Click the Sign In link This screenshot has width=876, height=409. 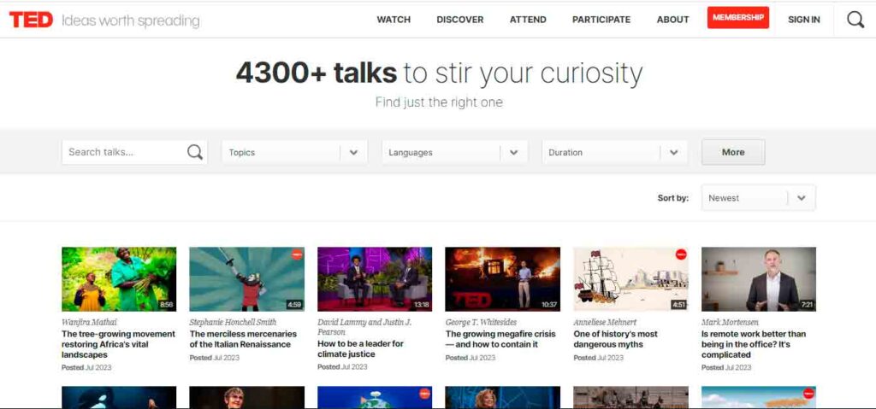click(x=803, y=20)
